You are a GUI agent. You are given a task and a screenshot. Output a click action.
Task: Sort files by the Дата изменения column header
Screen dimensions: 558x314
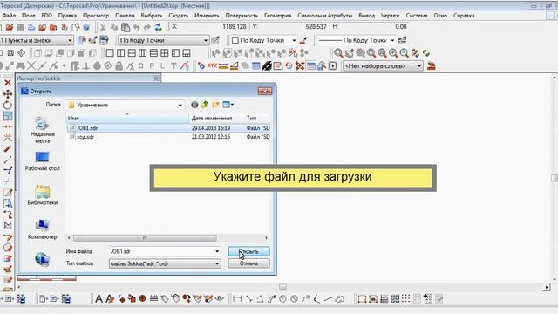click(216, 118)
